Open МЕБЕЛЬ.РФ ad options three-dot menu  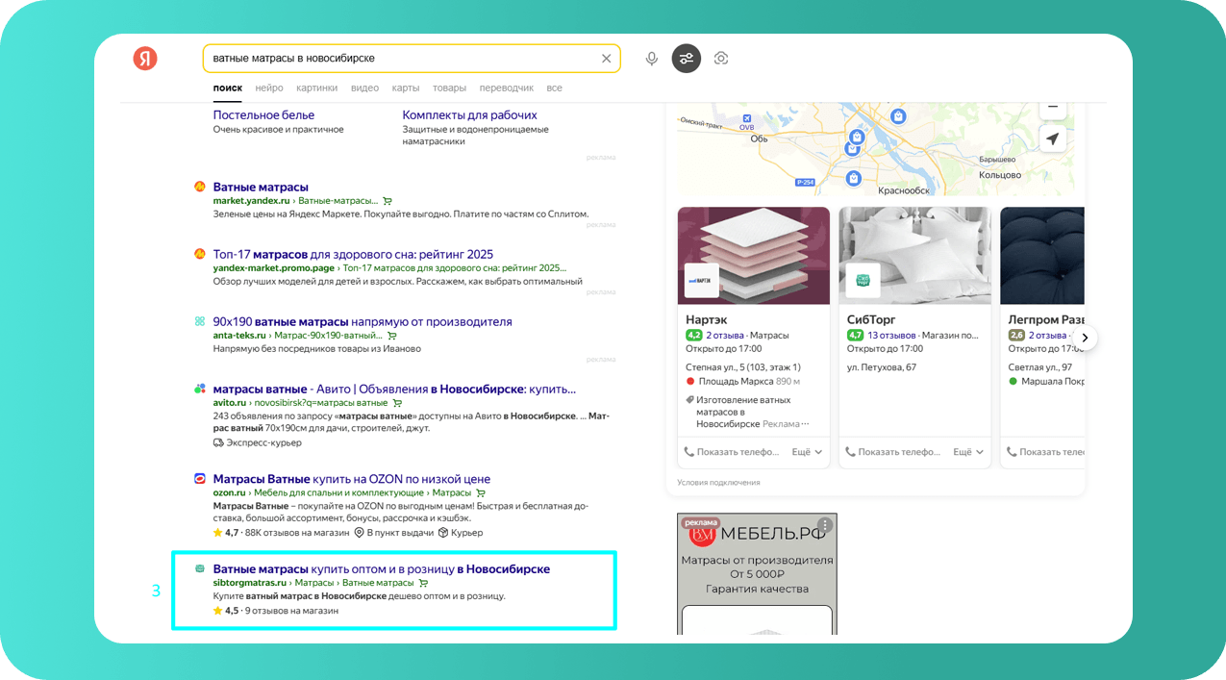pyautogui.click(x=824, y=525)
